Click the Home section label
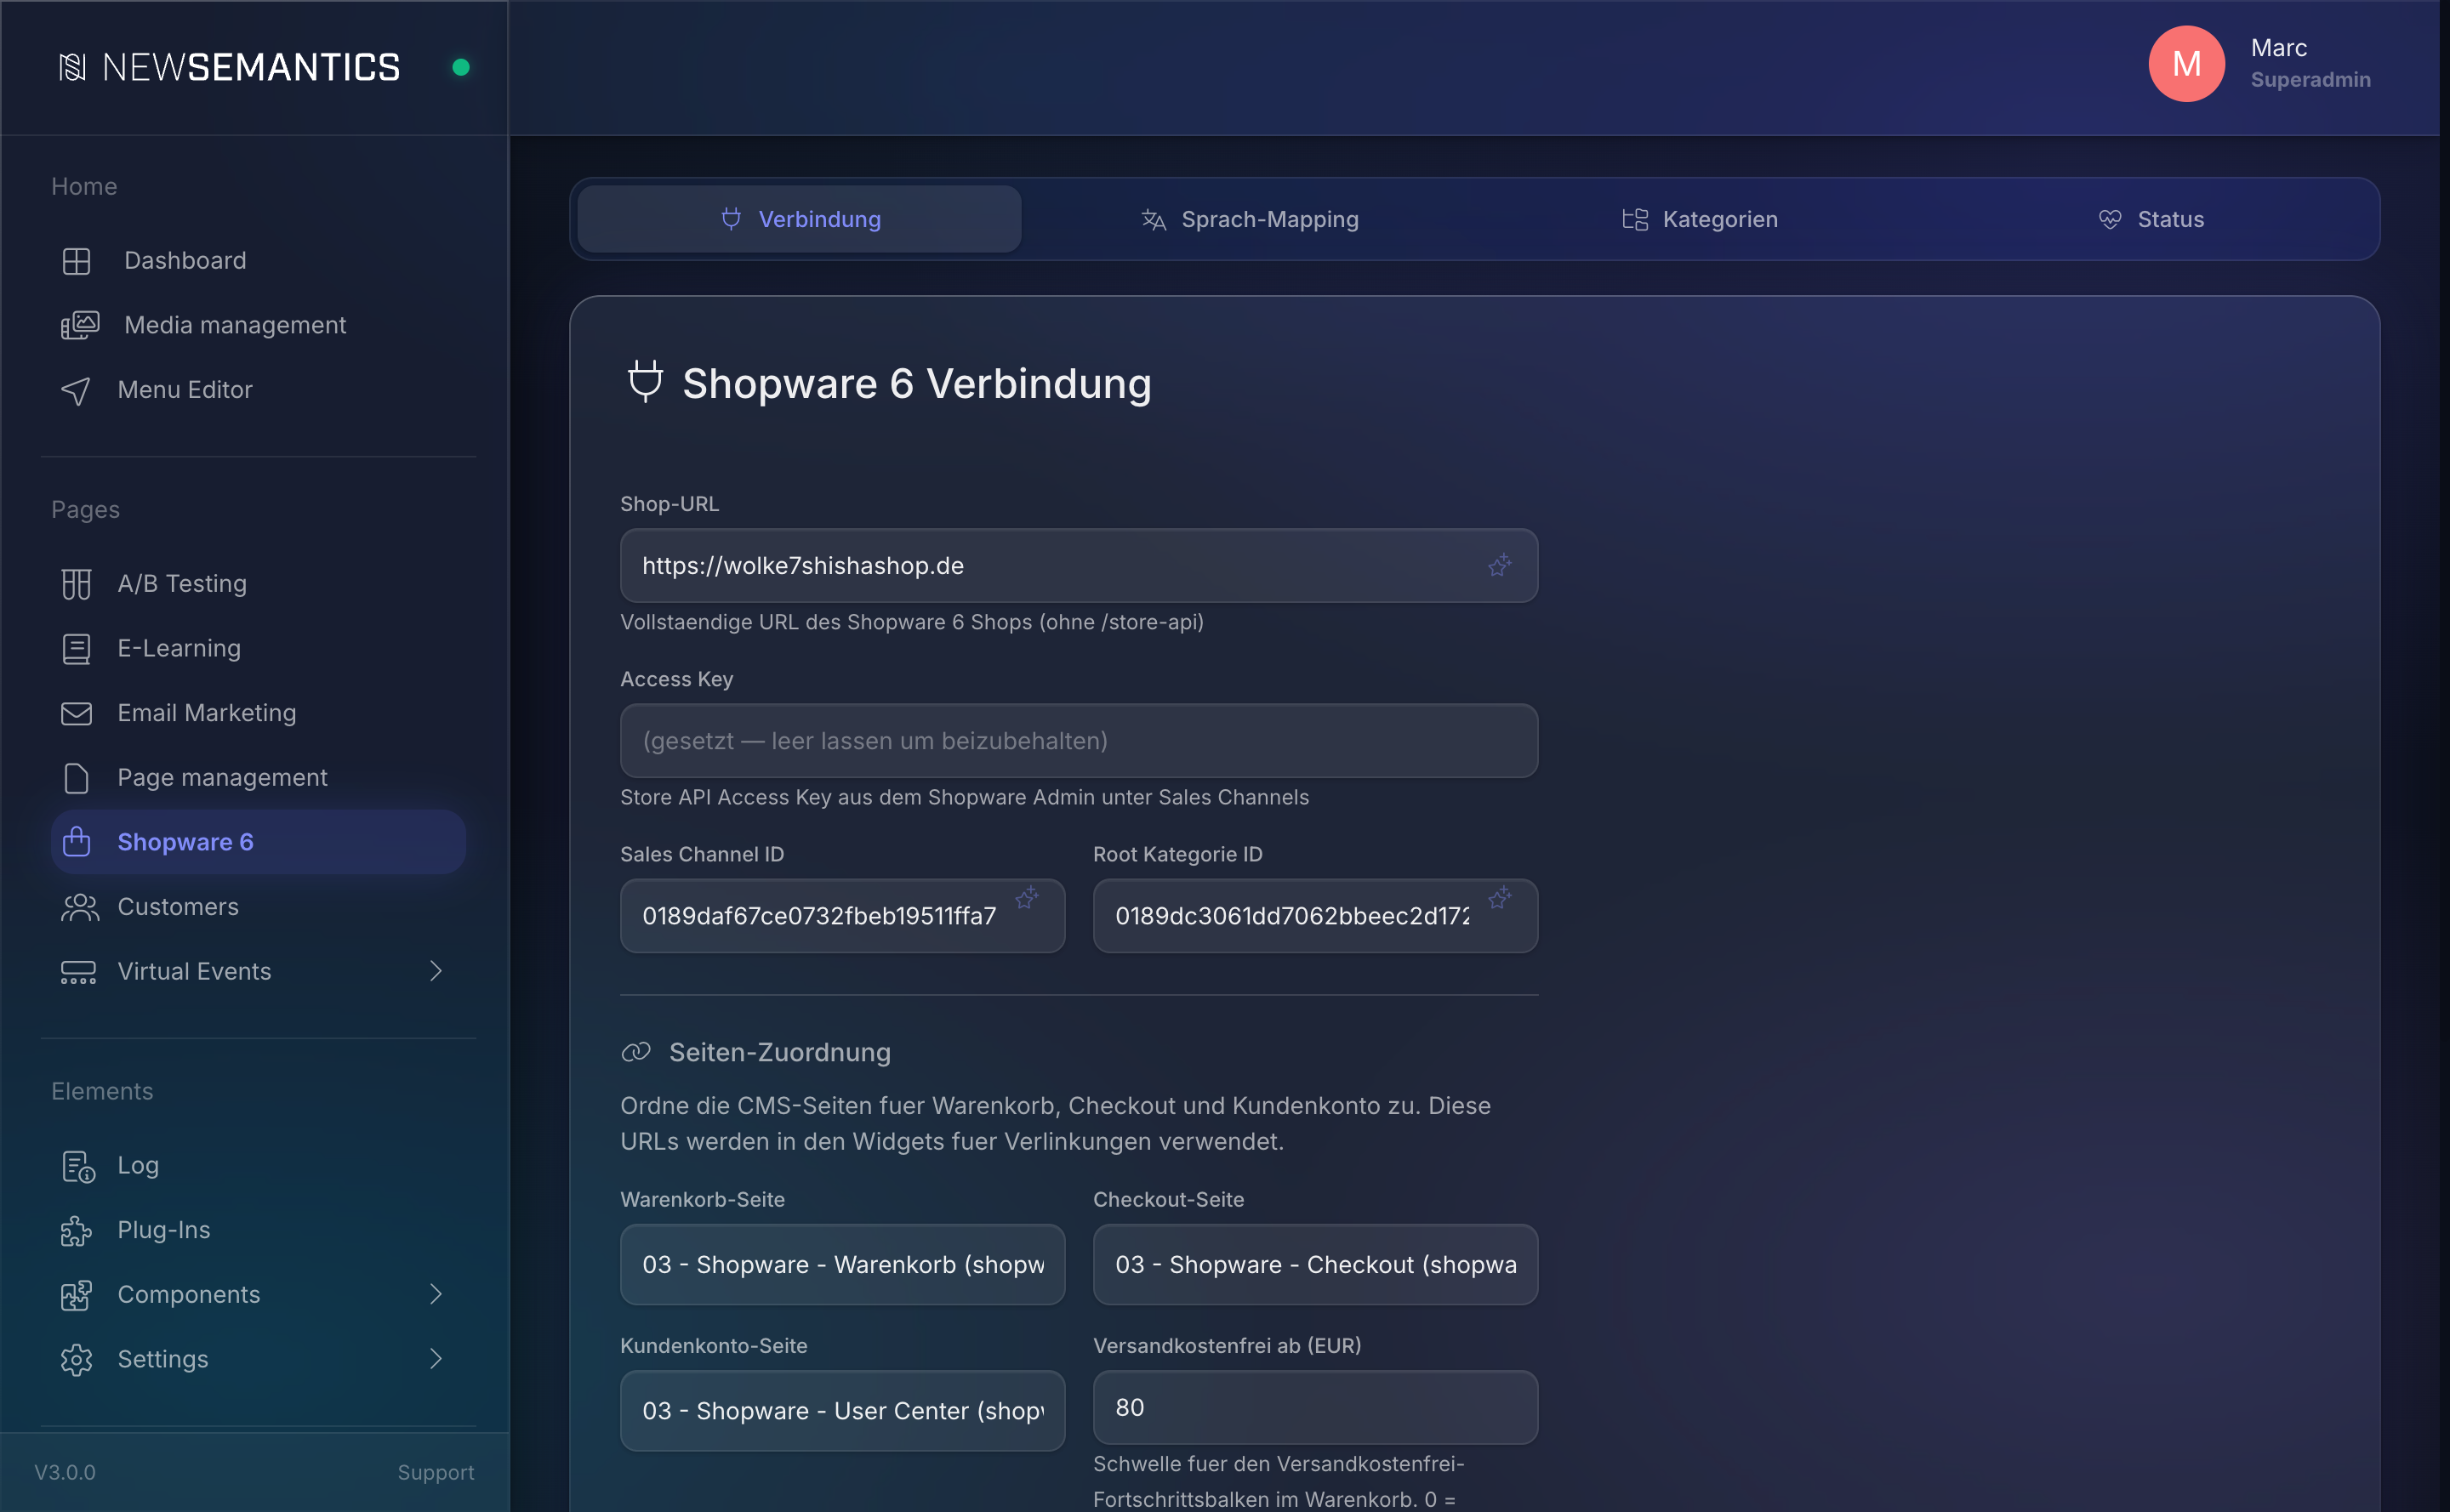This screenshot has height=1512, width=2450. [84, 187]
